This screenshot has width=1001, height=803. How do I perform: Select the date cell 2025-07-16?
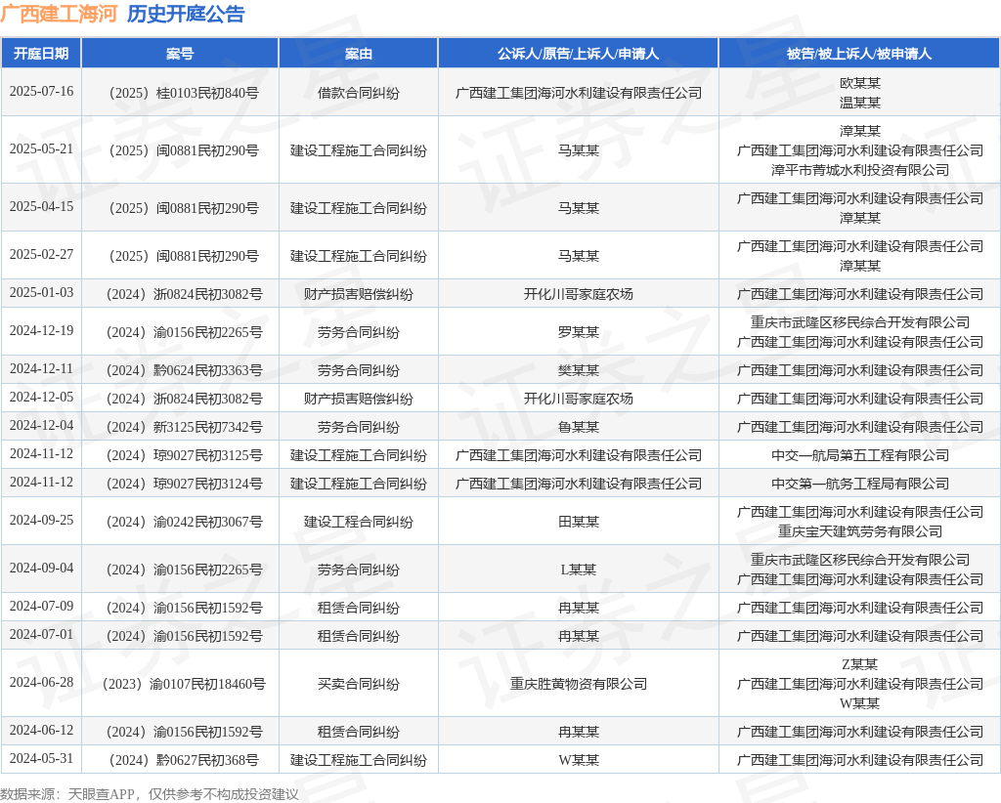coord(41,91)
